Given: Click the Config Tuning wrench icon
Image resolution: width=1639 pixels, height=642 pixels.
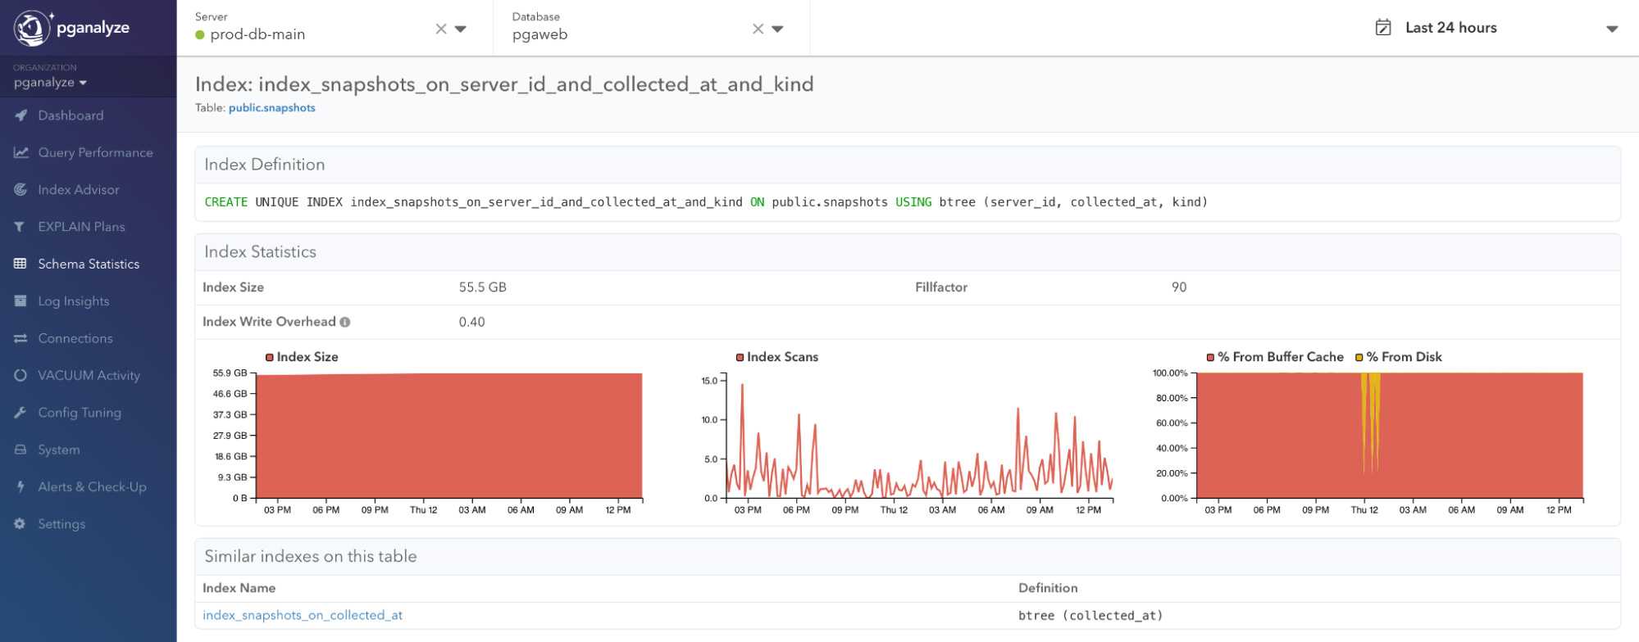Looking at the screenshot, I should pos(20,413).
